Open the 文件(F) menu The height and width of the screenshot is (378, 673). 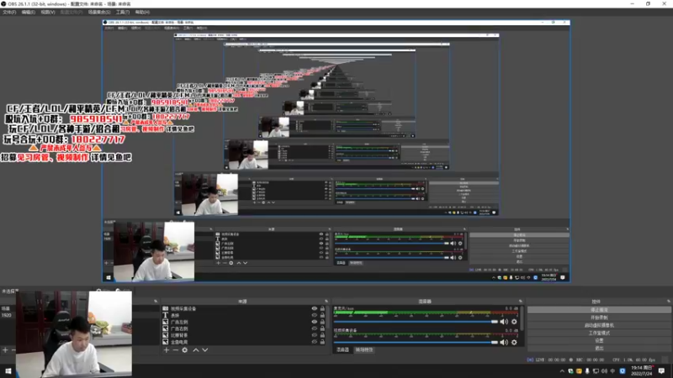point(9,12)
